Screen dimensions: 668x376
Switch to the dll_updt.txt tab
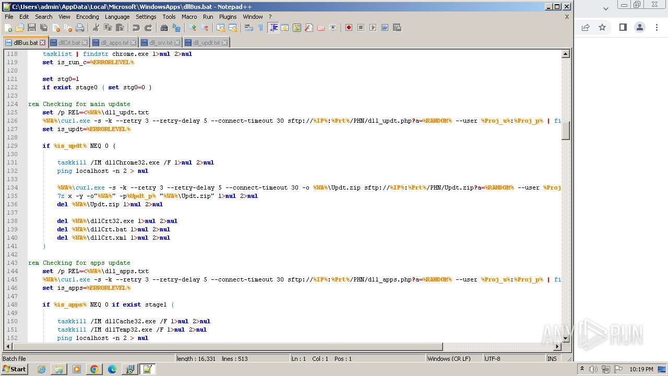pyautogui.click(x=207, y=43)
